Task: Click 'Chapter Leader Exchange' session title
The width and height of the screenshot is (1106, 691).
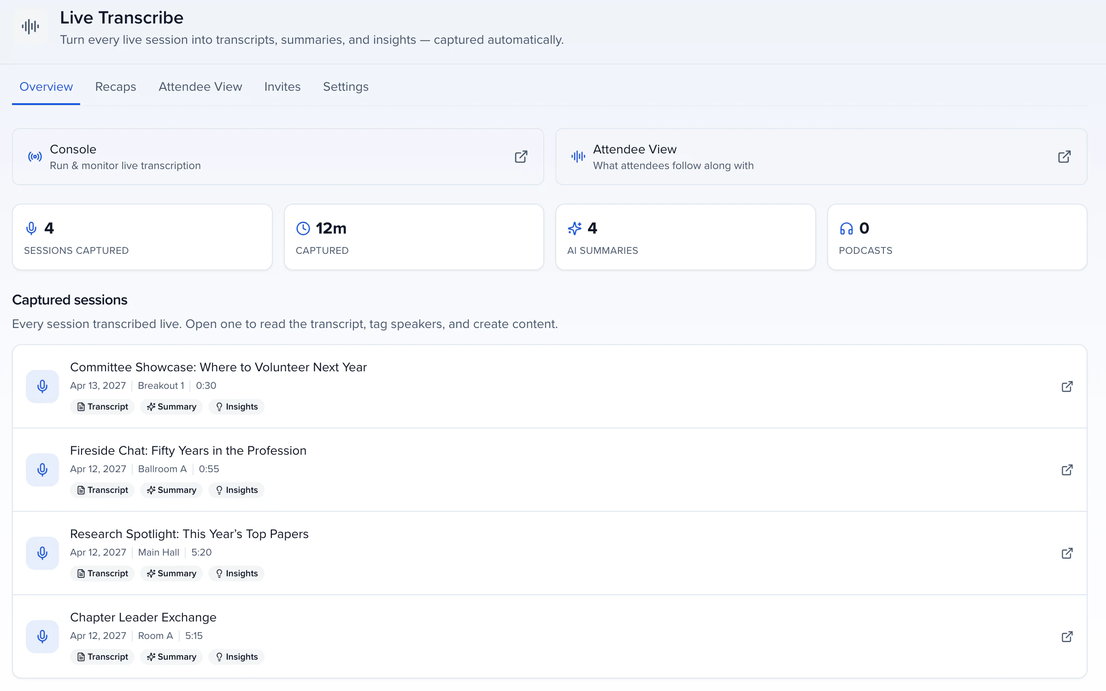Action: pyautogui.click(x=143, y=617)
